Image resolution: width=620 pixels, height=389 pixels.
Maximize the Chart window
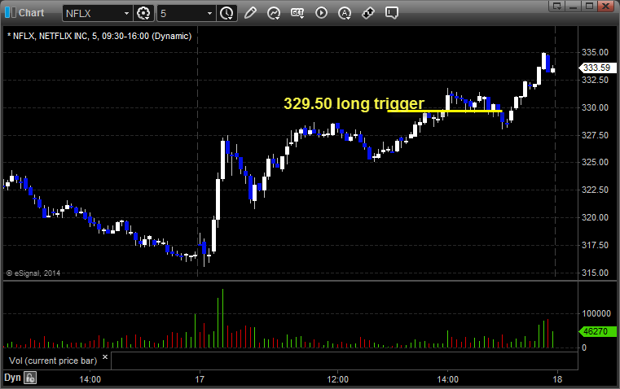coord(589,6)
